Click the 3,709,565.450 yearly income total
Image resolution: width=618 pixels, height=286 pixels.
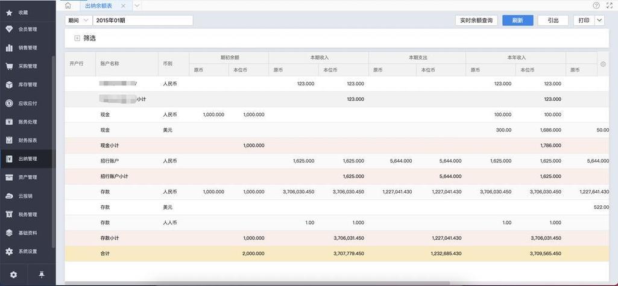point(545,253)
